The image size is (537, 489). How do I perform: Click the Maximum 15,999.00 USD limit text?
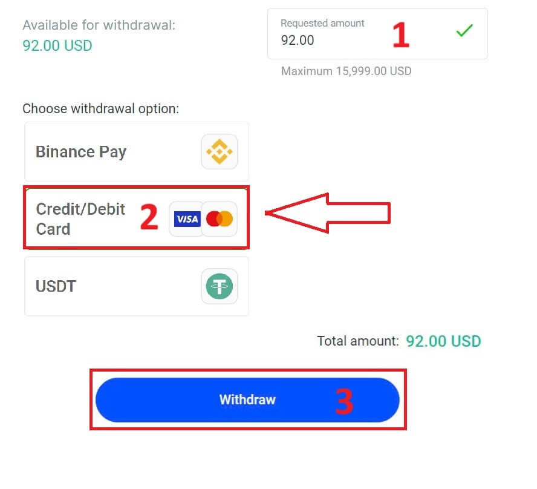(347, 71)
